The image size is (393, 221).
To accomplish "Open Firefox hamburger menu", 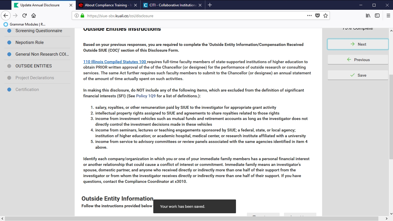I will [388, 15].
